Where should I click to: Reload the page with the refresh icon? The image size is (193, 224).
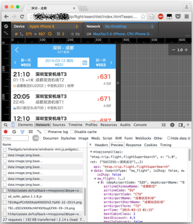[x=22, y=17]
